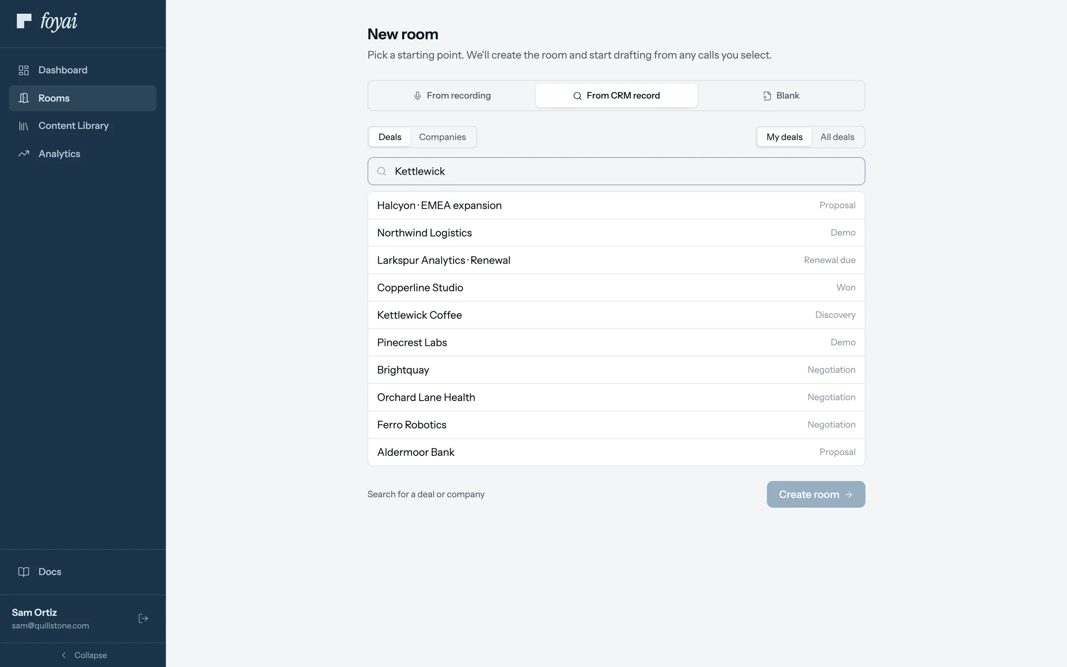Choose the Aldermoor Bank deal
The image size is (1067, 667).
616,452
